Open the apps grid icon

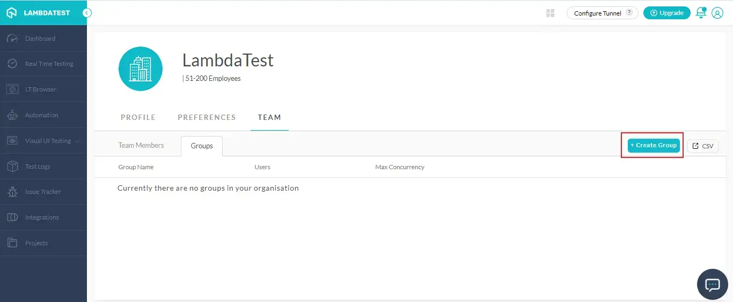[550, 13]
